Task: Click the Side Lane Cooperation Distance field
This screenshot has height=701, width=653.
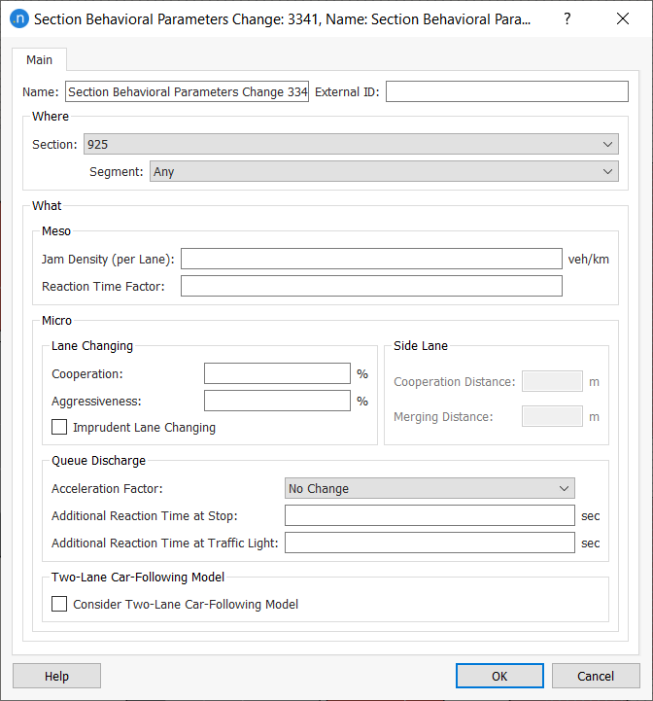Action: click(x=552, y=381)
